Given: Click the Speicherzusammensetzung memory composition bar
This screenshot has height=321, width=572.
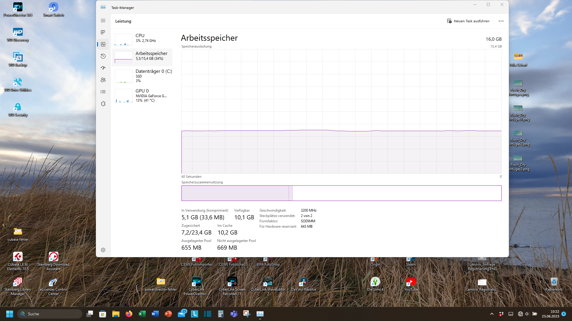Looking at the screenshot, I should pos(341,193).
